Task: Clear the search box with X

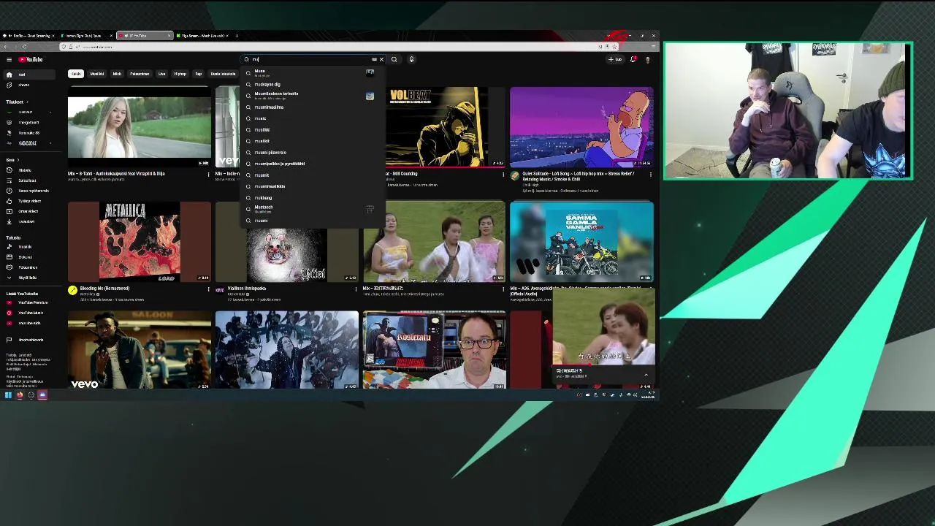Action: [381, 59]
